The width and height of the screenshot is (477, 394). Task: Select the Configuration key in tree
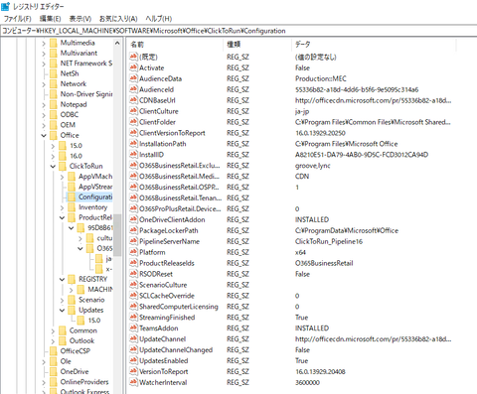point(95,197)
